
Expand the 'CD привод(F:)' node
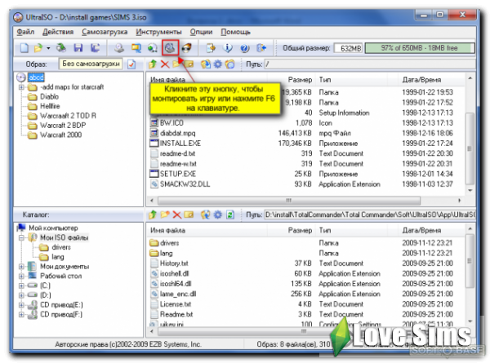tap(21, 315)
